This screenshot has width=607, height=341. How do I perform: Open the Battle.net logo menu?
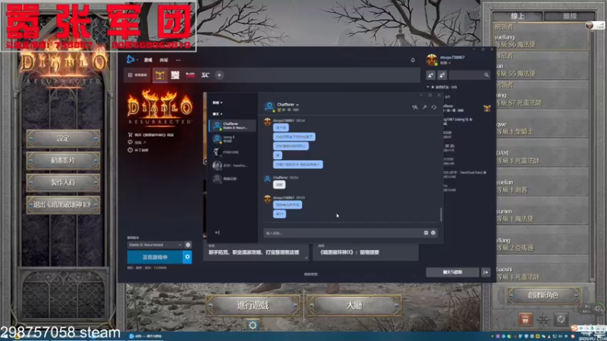(131, 60)
